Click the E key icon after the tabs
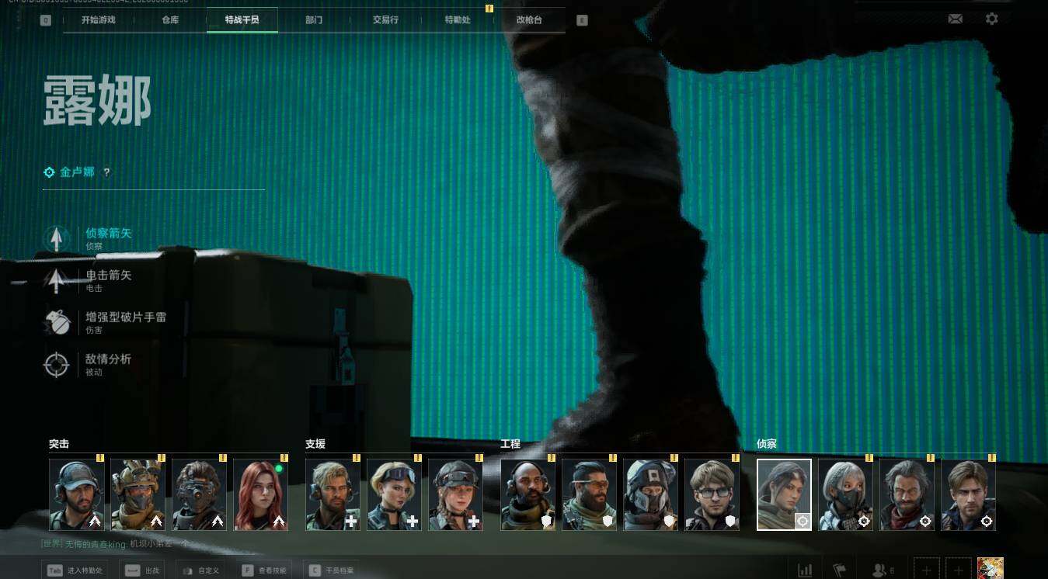 click(582, 20)
